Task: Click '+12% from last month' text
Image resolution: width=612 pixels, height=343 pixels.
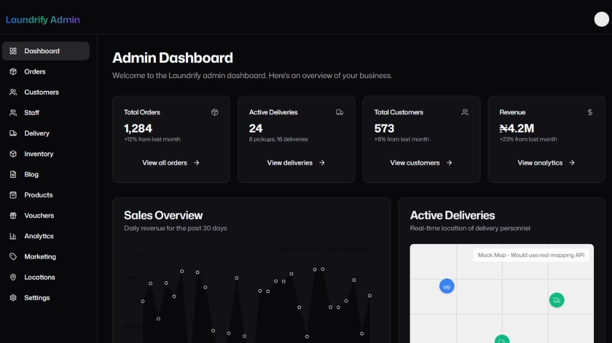Action: click(152, 139)
